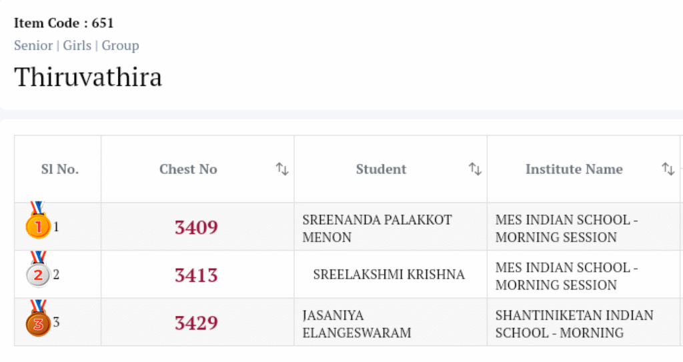Click the gold first-place medal icon
This screenshot has width=683, height=362.
pyautogui.click(x=38, y=223)
